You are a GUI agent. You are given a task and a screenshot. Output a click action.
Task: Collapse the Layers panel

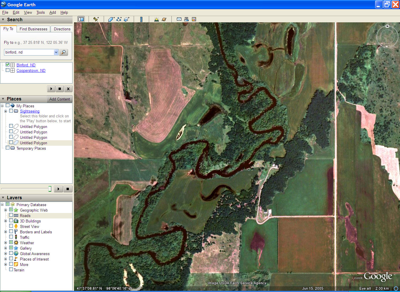3,198
